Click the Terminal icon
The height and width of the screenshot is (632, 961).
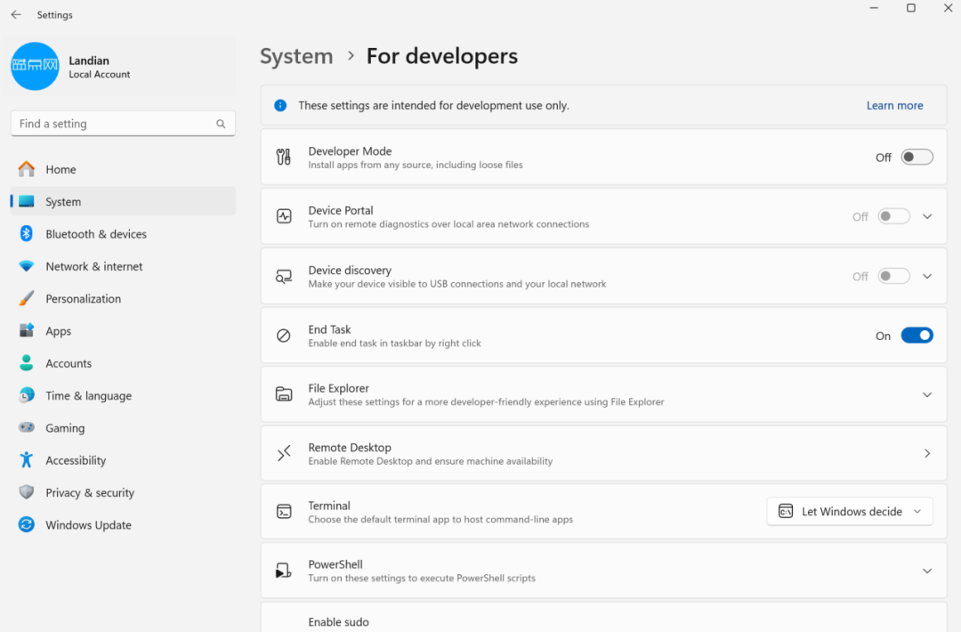(x=284, y=511)
